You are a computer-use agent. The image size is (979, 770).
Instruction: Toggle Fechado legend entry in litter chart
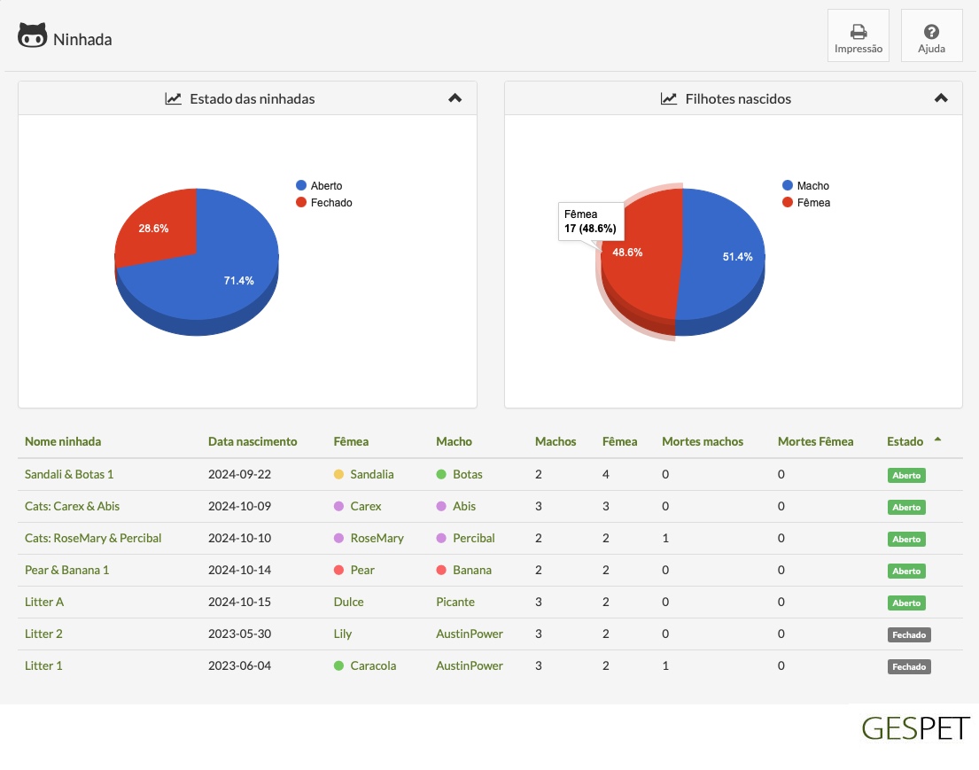(x=324, y=202)
